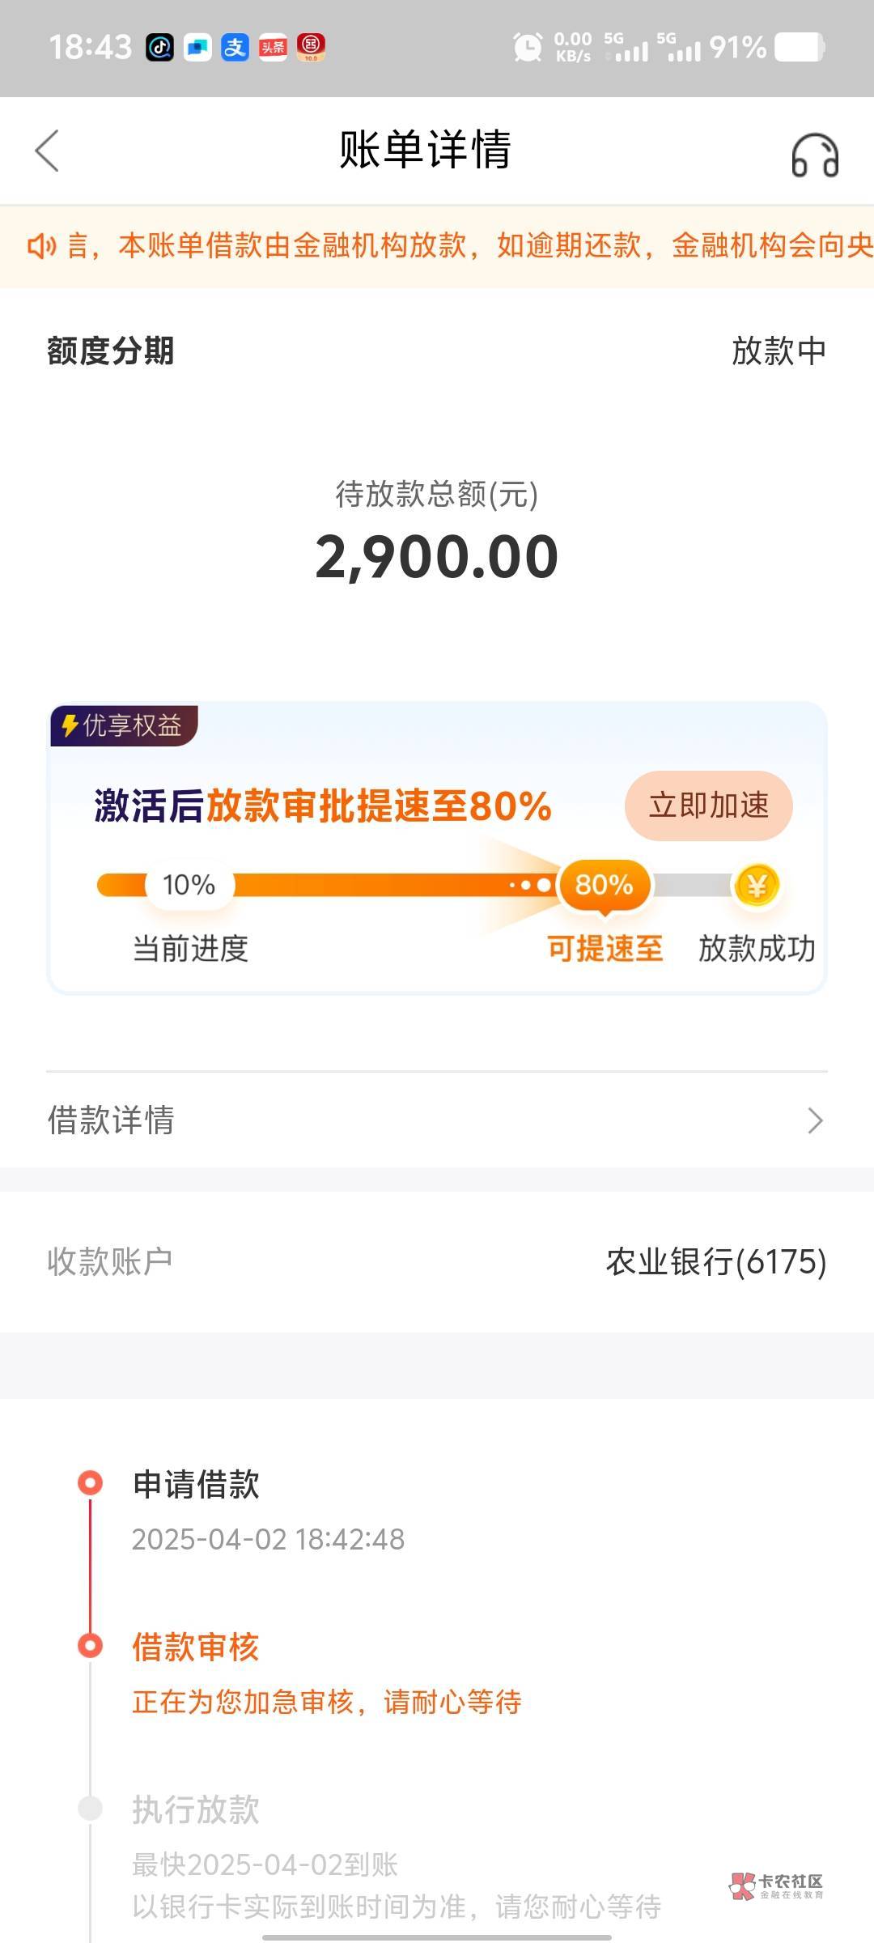The width and height of the screenshot is (874, 1943).
Task: Tap the scrolling notice banner text
Action: (469, 246)
